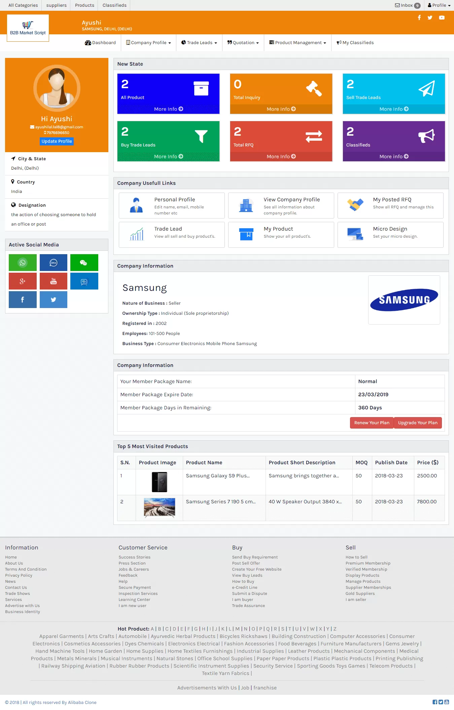Click the exchange arrows icon on Total RFQ
The image size is (454, 710).
[x=314, y=136]
